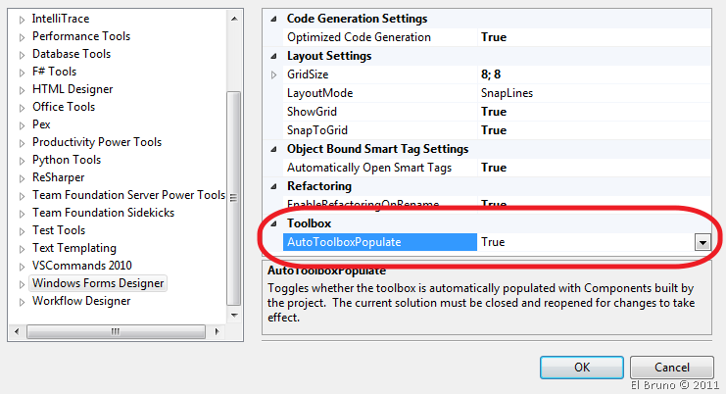726x394 pixels.
Task: Select the SnapToGrid property row
Action: coord(317,130)
